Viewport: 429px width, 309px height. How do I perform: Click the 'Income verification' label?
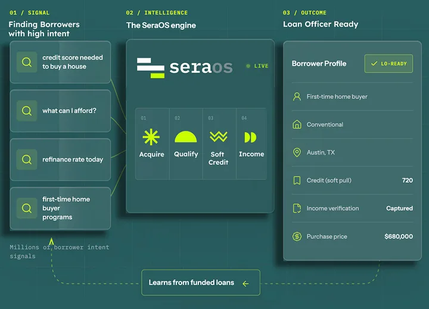click(332, 208)
